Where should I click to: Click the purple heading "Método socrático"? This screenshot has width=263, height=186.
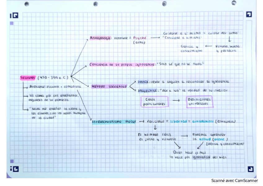click(x=109, y=86)
